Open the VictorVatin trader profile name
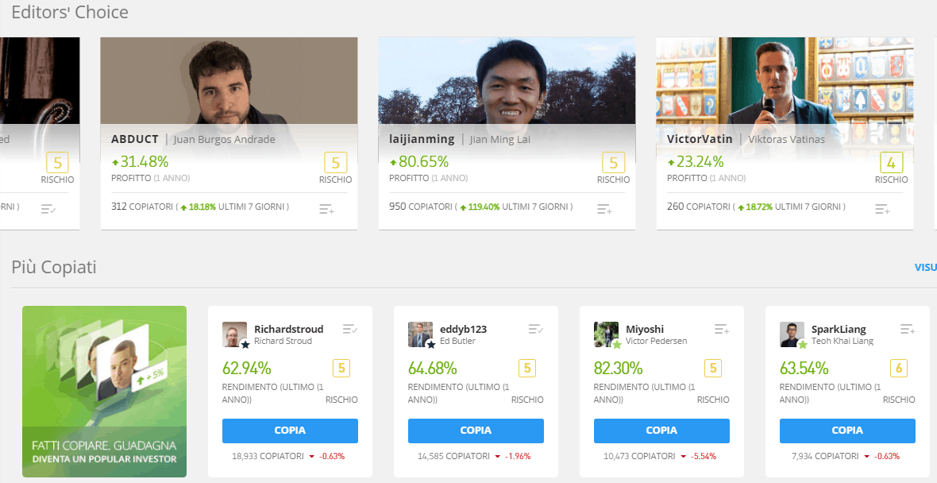 point(700,139)
